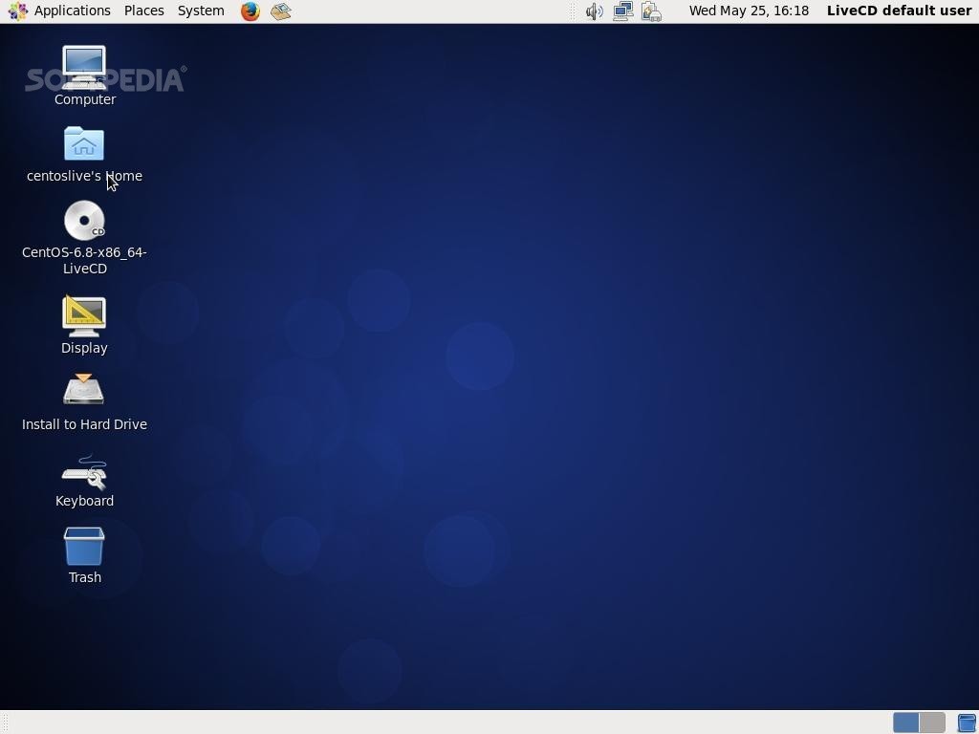Viewport: 979px width, 734px height.
Task: Select the first workspace in the switcher
Action: 906,723
